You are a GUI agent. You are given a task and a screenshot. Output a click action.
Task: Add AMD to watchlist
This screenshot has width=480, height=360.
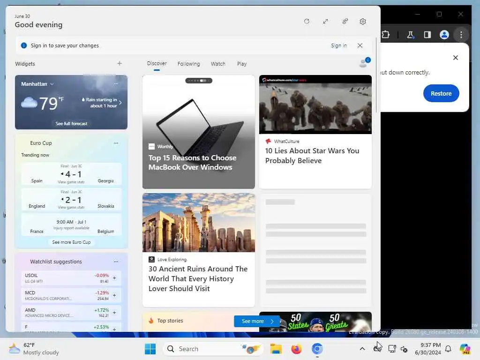point(114,313)
